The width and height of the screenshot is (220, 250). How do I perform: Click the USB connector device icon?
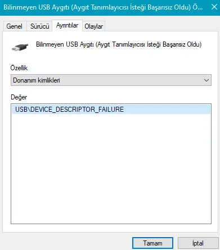tap(20, 47)
